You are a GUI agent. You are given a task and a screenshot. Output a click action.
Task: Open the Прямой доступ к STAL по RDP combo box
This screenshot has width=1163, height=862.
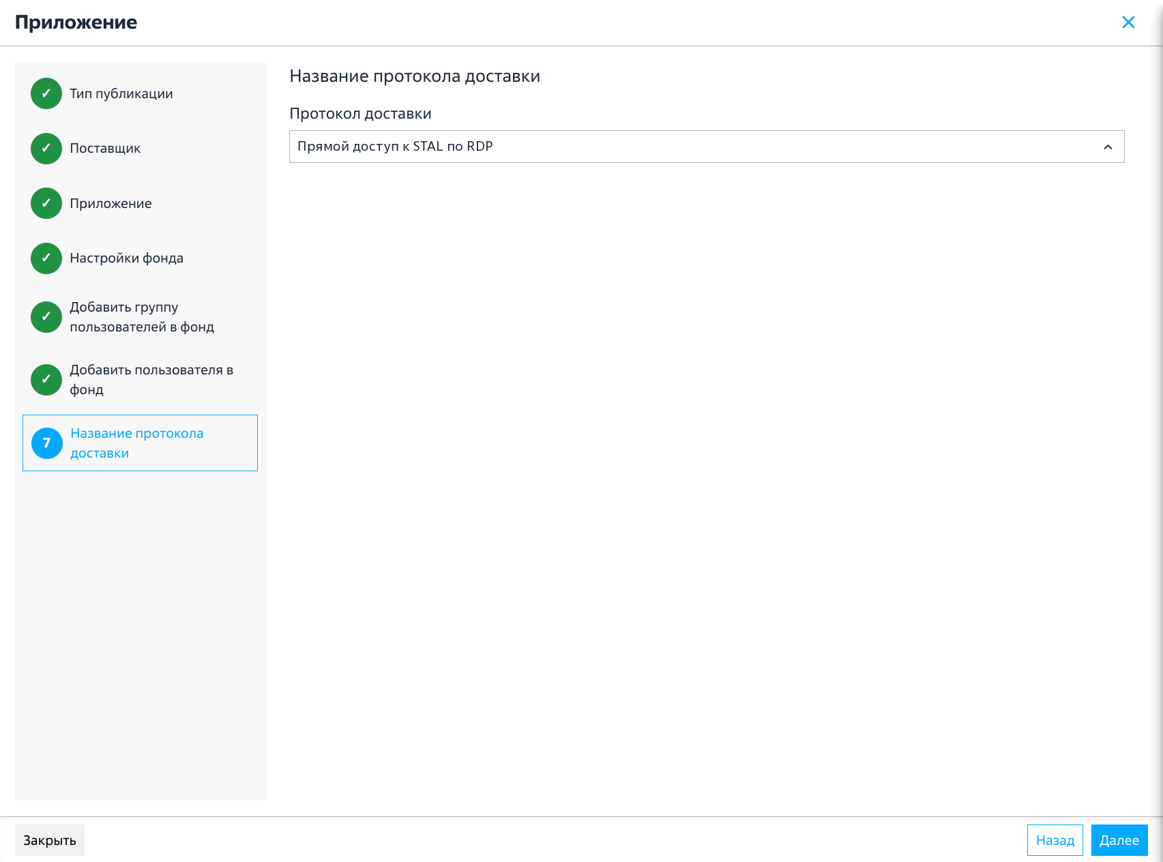[707, 147]
